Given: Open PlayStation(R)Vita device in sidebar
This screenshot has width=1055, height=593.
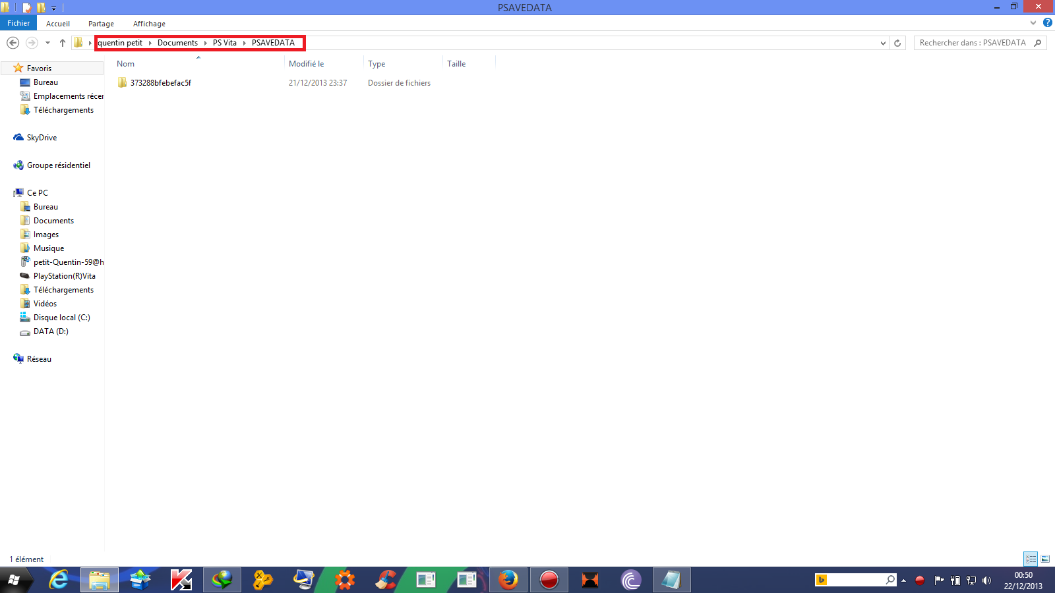Looking at the screenshot, I should tap(64, 276).
